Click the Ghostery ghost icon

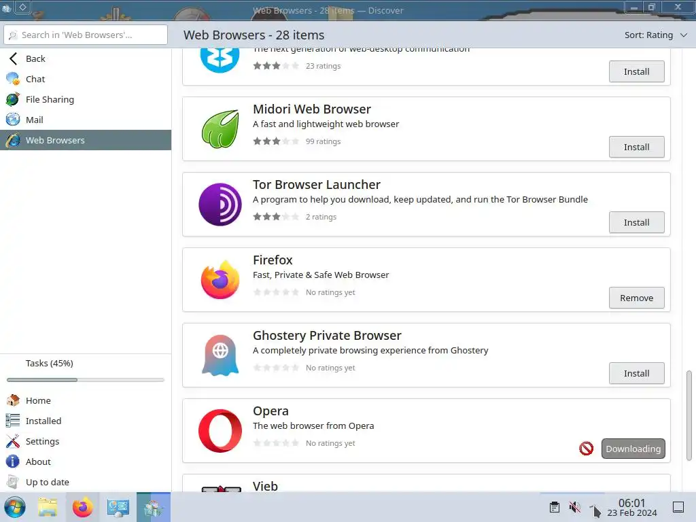coord(220,355)
